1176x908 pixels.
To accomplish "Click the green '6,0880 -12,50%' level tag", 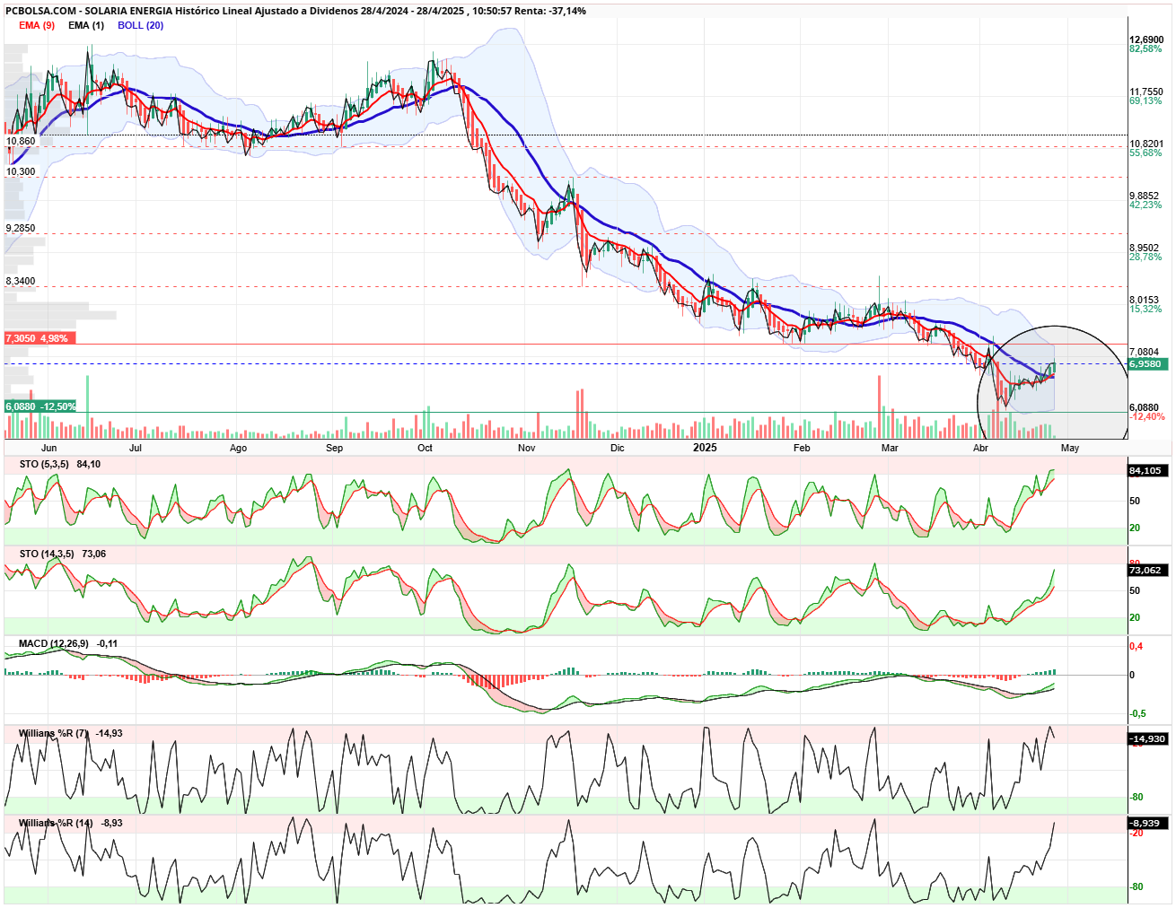I will (x=40, y=406).
